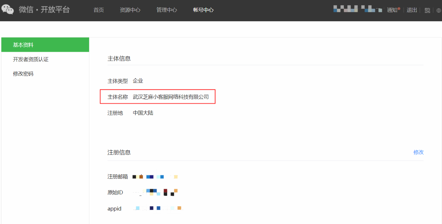Click the appid label
Screen dimensions: 442x224
coord(114,209)
